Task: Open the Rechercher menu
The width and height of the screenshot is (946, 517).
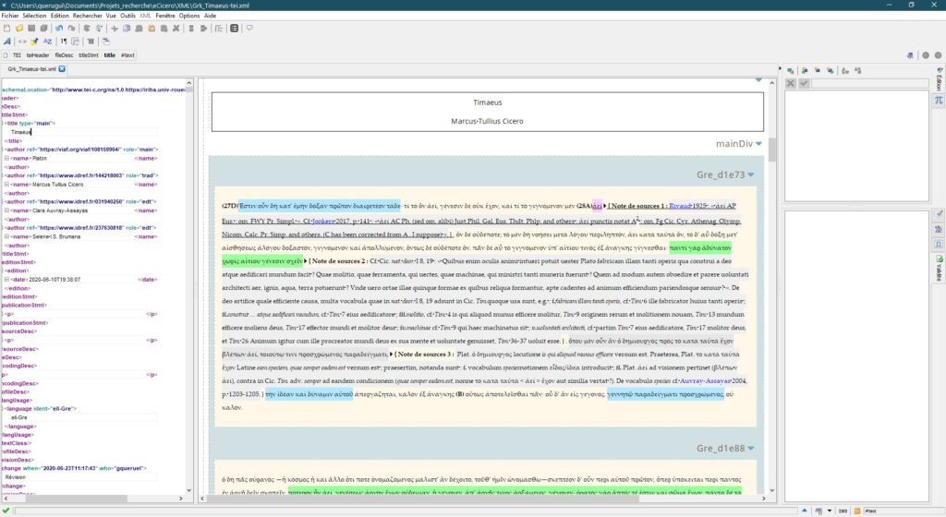Action: tap(88, 16)
